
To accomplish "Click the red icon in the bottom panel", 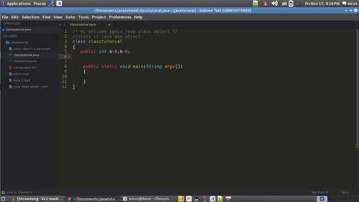I will pos(205,199).
